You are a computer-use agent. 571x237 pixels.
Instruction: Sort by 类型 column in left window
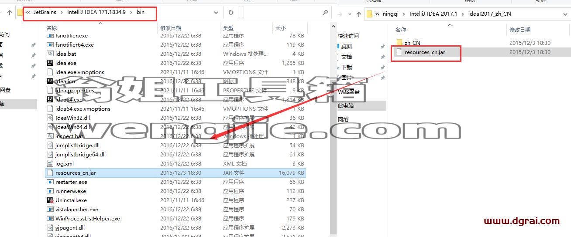pyautogui.click(x=228, y=28)
